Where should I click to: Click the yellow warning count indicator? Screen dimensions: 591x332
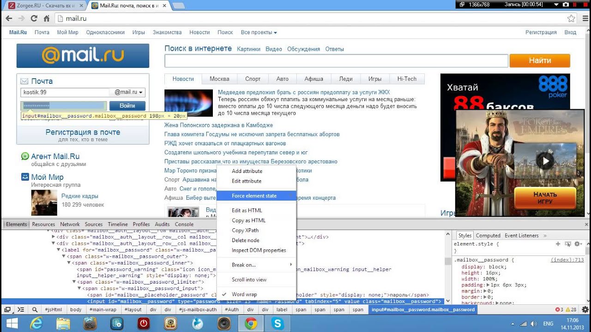(571, 309)
